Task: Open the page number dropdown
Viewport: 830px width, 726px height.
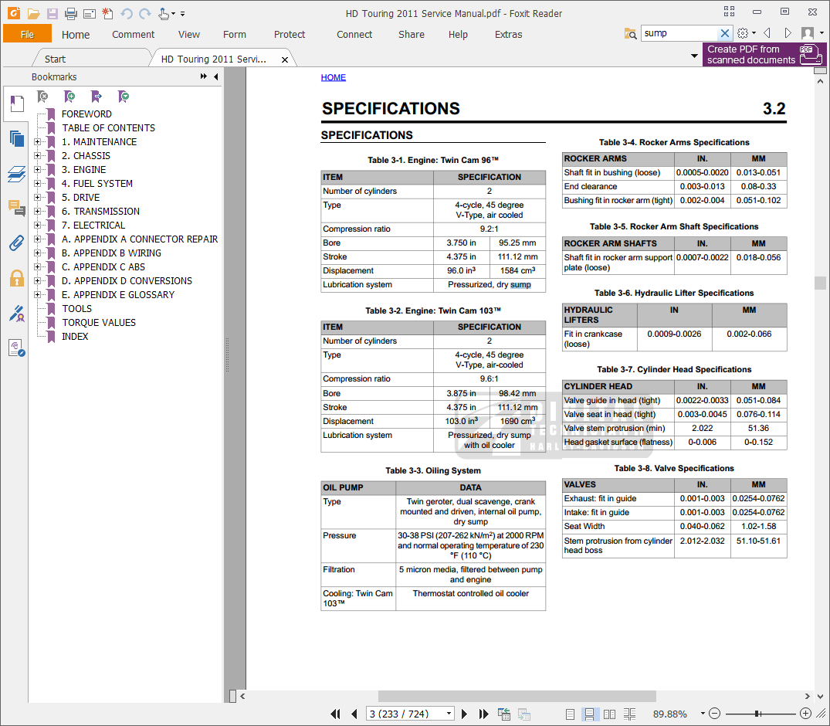Action: [449, 714]
